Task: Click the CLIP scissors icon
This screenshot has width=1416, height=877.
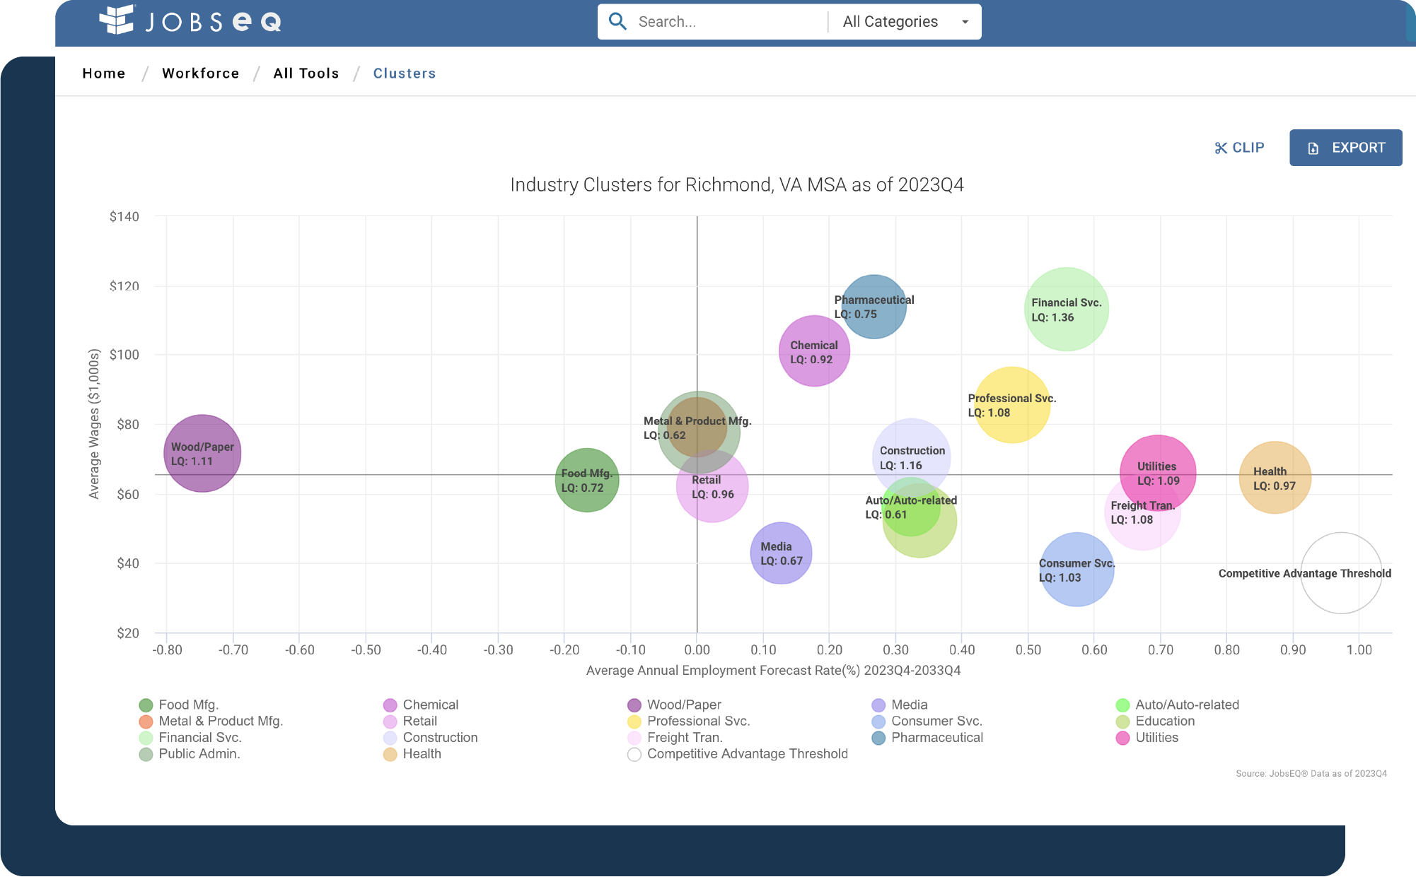Action: point(1221,148)
